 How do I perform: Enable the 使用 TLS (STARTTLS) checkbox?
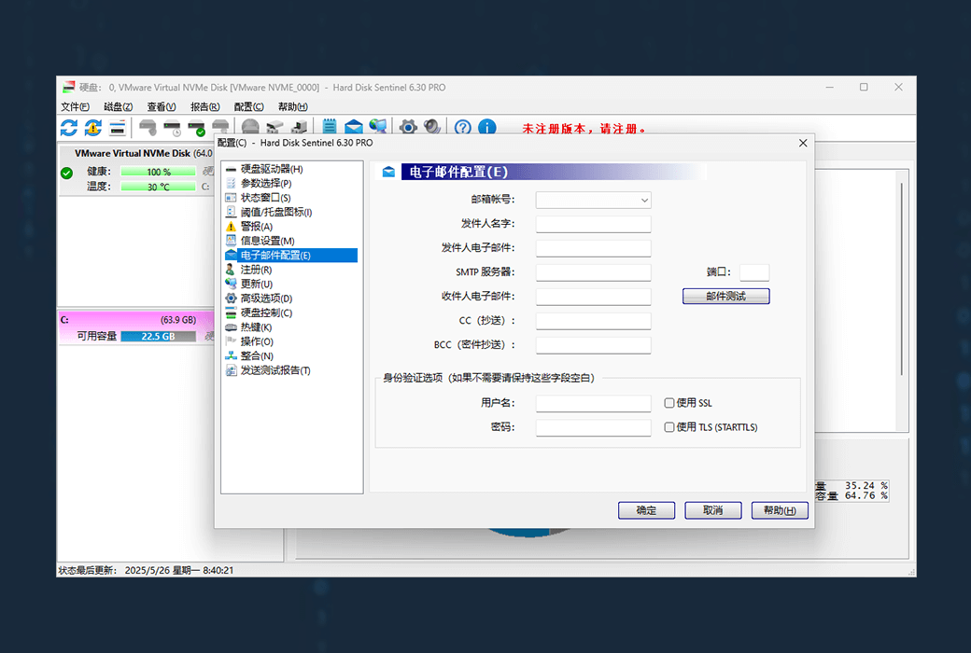tap(669, 427)
